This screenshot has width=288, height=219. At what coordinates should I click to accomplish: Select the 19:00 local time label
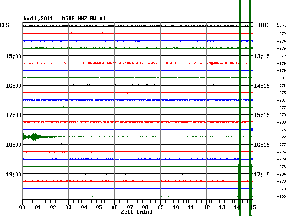(14, 174)
